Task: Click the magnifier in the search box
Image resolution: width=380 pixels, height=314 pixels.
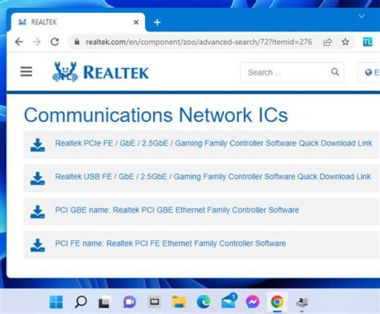Action: coord(335,72)
